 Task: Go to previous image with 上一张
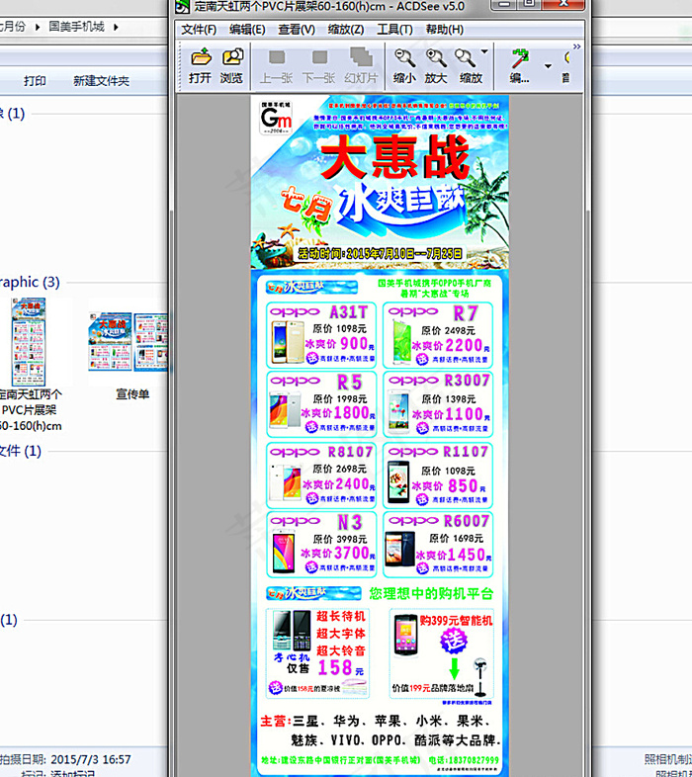point(277,65)
